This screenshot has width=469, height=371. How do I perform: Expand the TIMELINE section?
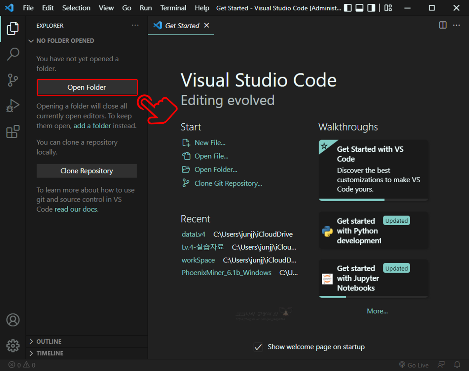[x=87, y=353]
